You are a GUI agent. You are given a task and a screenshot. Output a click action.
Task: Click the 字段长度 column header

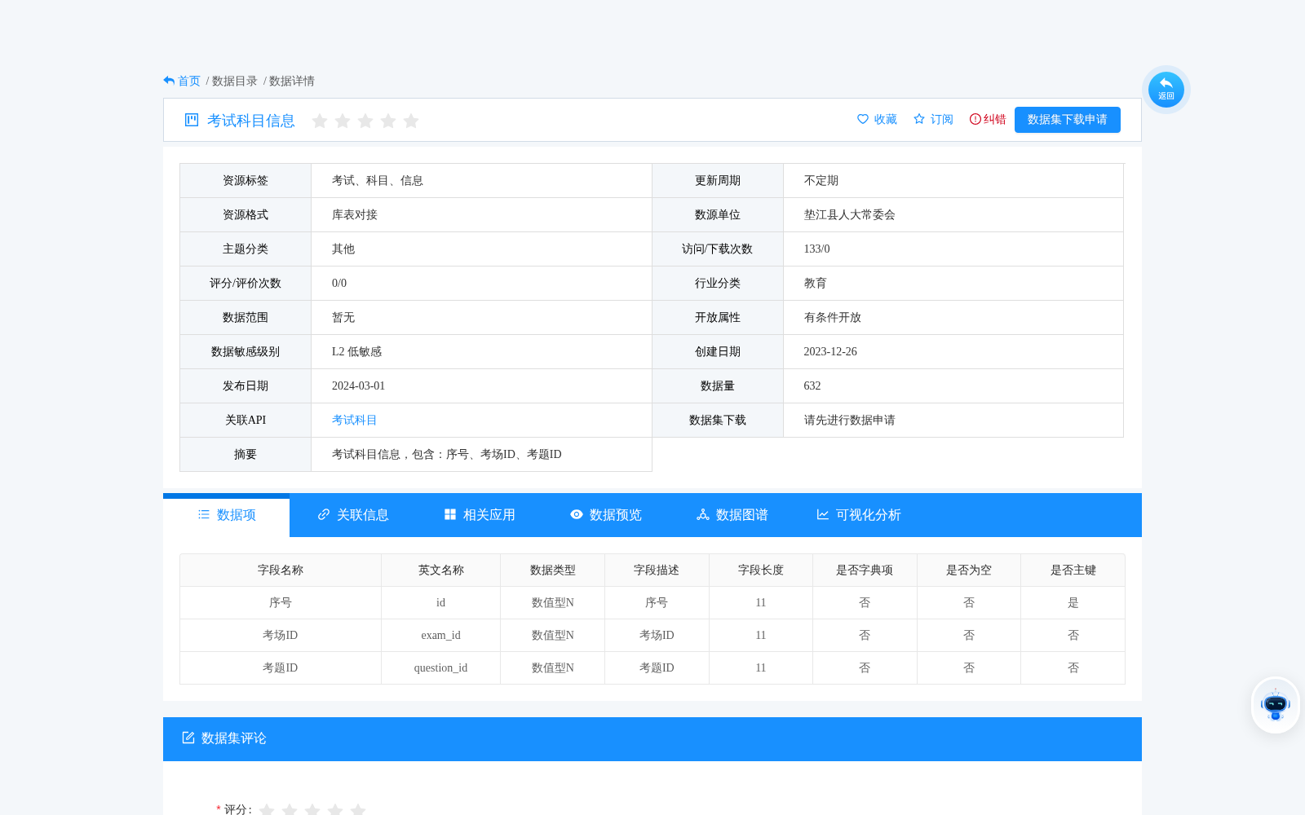click(761, 570)
